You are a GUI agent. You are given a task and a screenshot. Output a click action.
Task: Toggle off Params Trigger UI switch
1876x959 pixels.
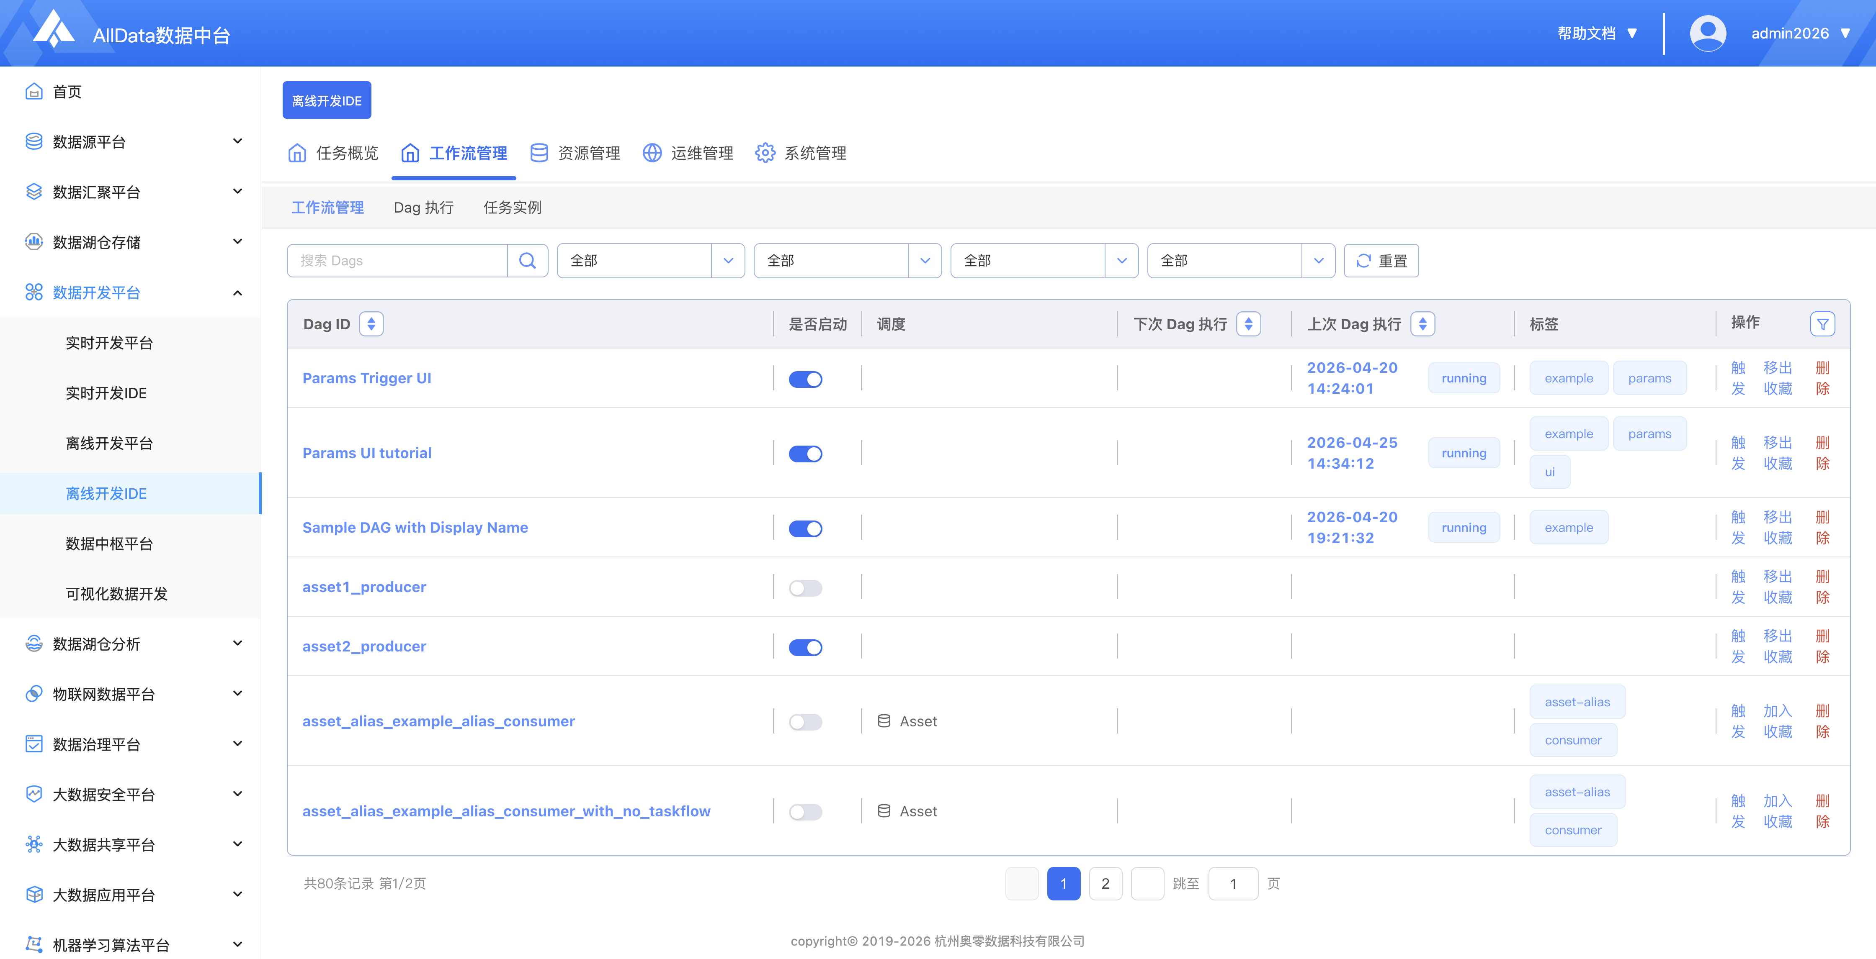[805, 379]
